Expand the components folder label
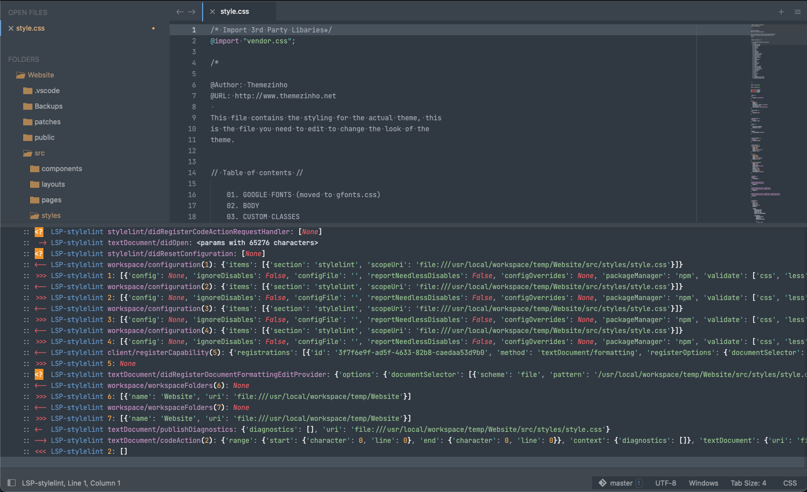 [62, 169]
